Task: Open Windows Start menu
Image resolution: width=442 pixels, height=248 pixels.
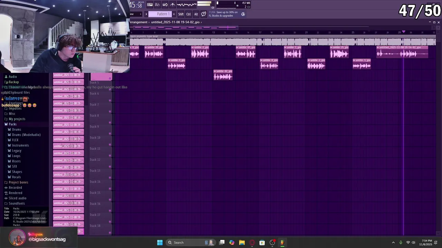Action: (x=160, y=242)
